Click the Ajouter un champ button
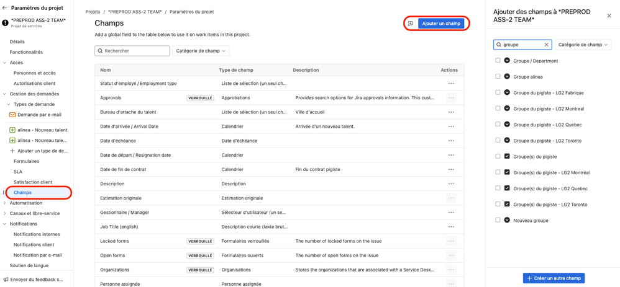This screenshot has height=287, width=620. click(x=441, y=24)
